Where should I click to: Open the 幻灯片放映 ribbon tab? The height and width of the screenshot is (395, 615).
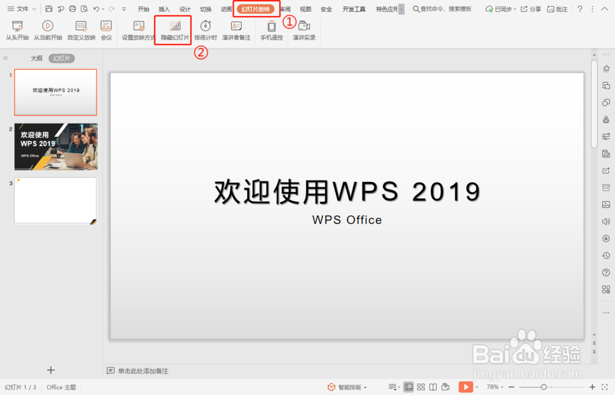point(256,9)
